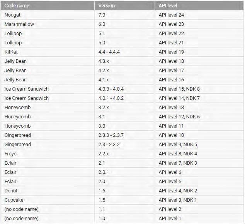Click version 2.3.3 - 2.3.7 cell
245x224 pixels.
coord(124,135)
